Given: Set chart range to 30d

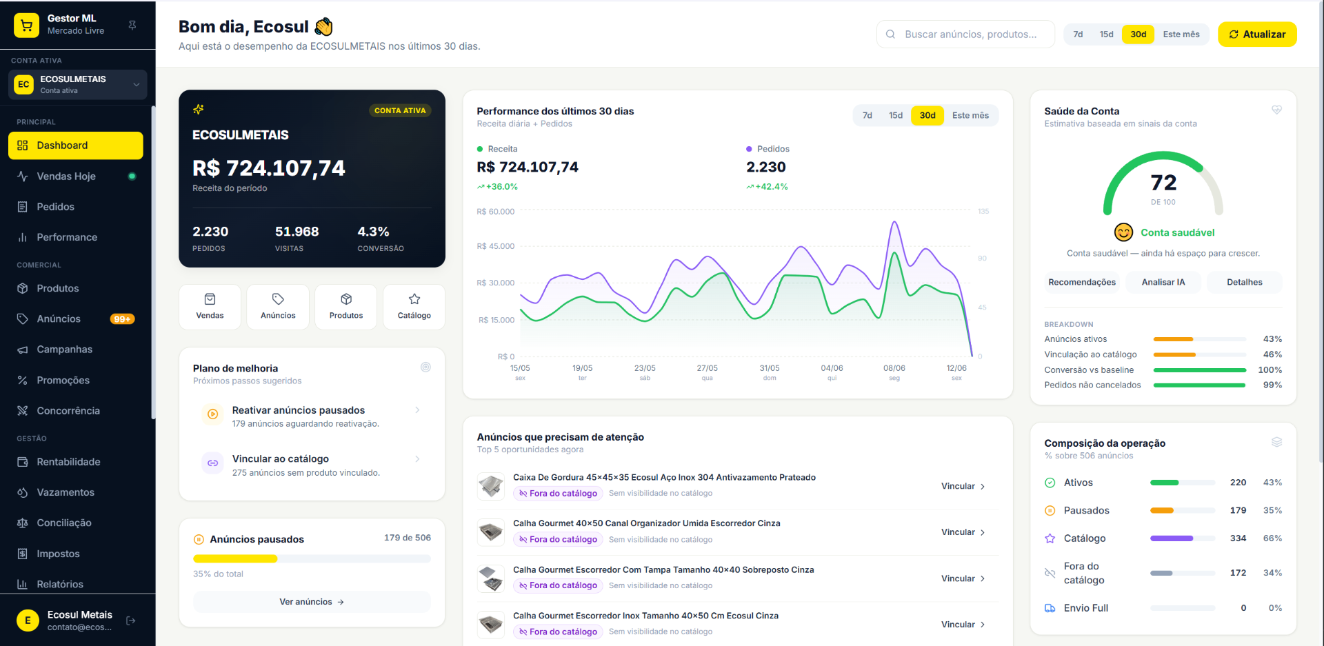Looking at the screenshot, I should click(927, 116).
